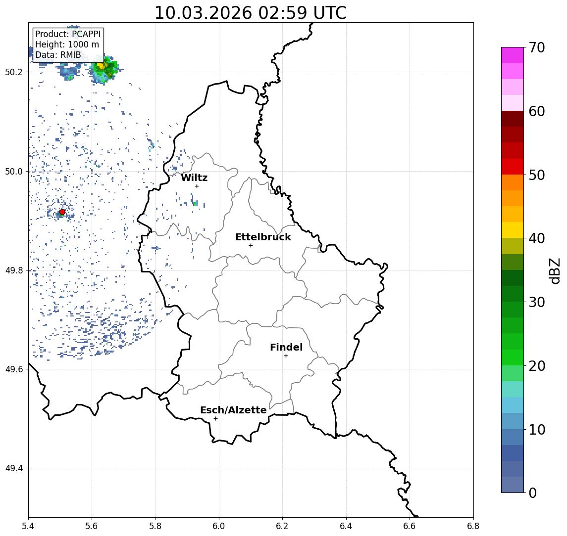Click the blue-grey bottom colorbar segment
The width and height of the screenshot is (567, 536).
pyautogui.click(x=513, y=485)
